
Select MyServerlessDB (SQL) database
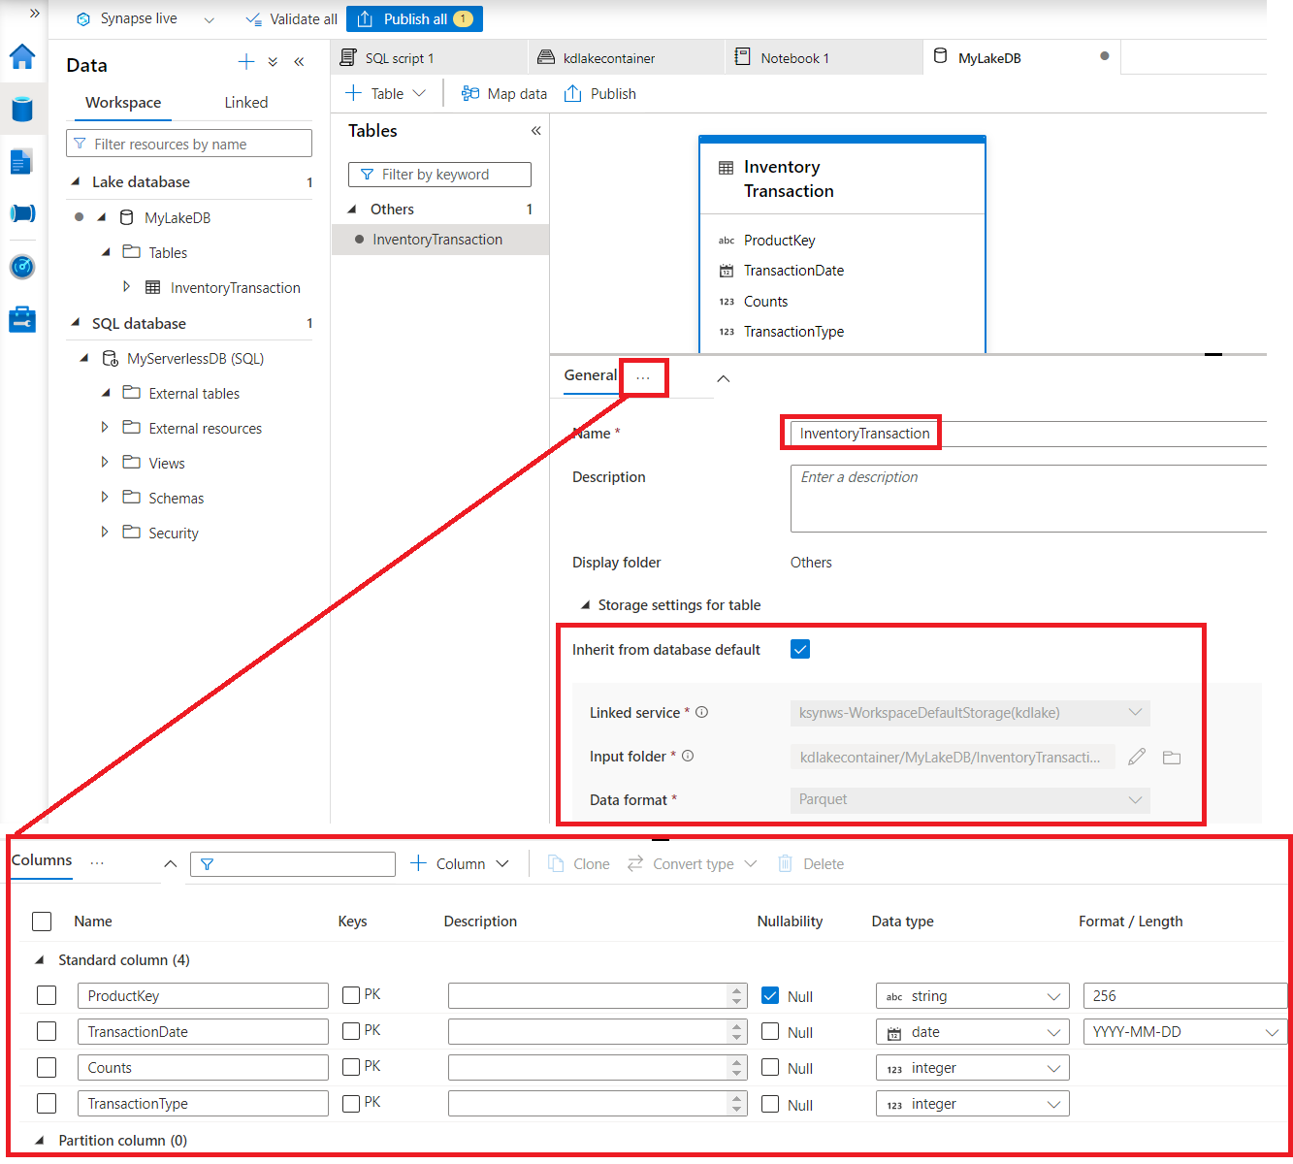pos(195,358)
